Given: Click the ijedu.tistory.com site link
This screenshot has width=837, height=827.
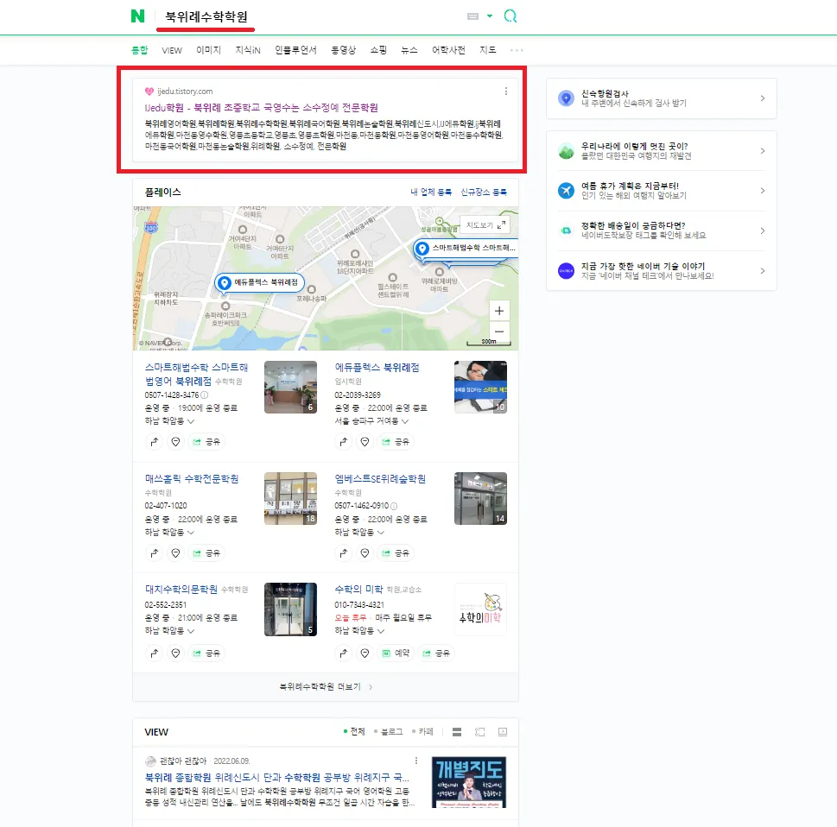Looking at the screenshot, I should pyautogui.click(x=185, y=92).
